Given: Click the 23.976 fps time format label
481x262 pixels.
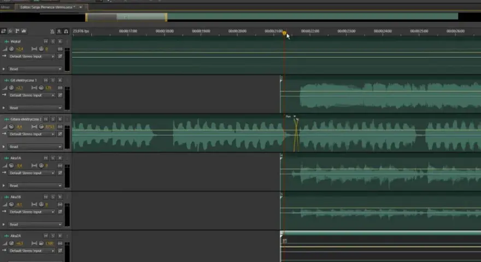Looking at the screenshot, I should point(81,31).
